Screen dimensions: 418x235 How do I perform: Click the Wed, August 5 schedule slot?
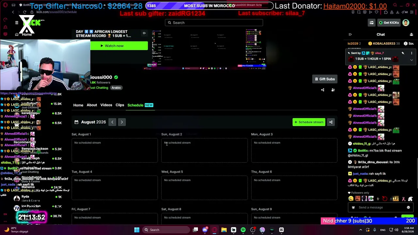204,188
